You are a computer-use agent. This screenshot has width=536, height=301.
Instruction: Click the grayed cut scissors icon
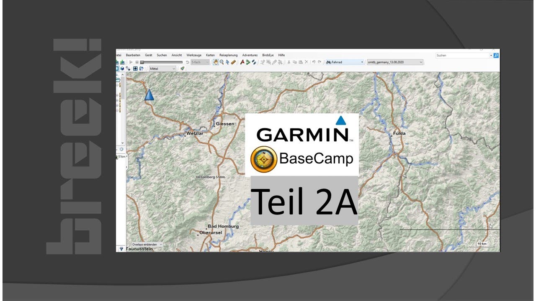pos(289,62)
